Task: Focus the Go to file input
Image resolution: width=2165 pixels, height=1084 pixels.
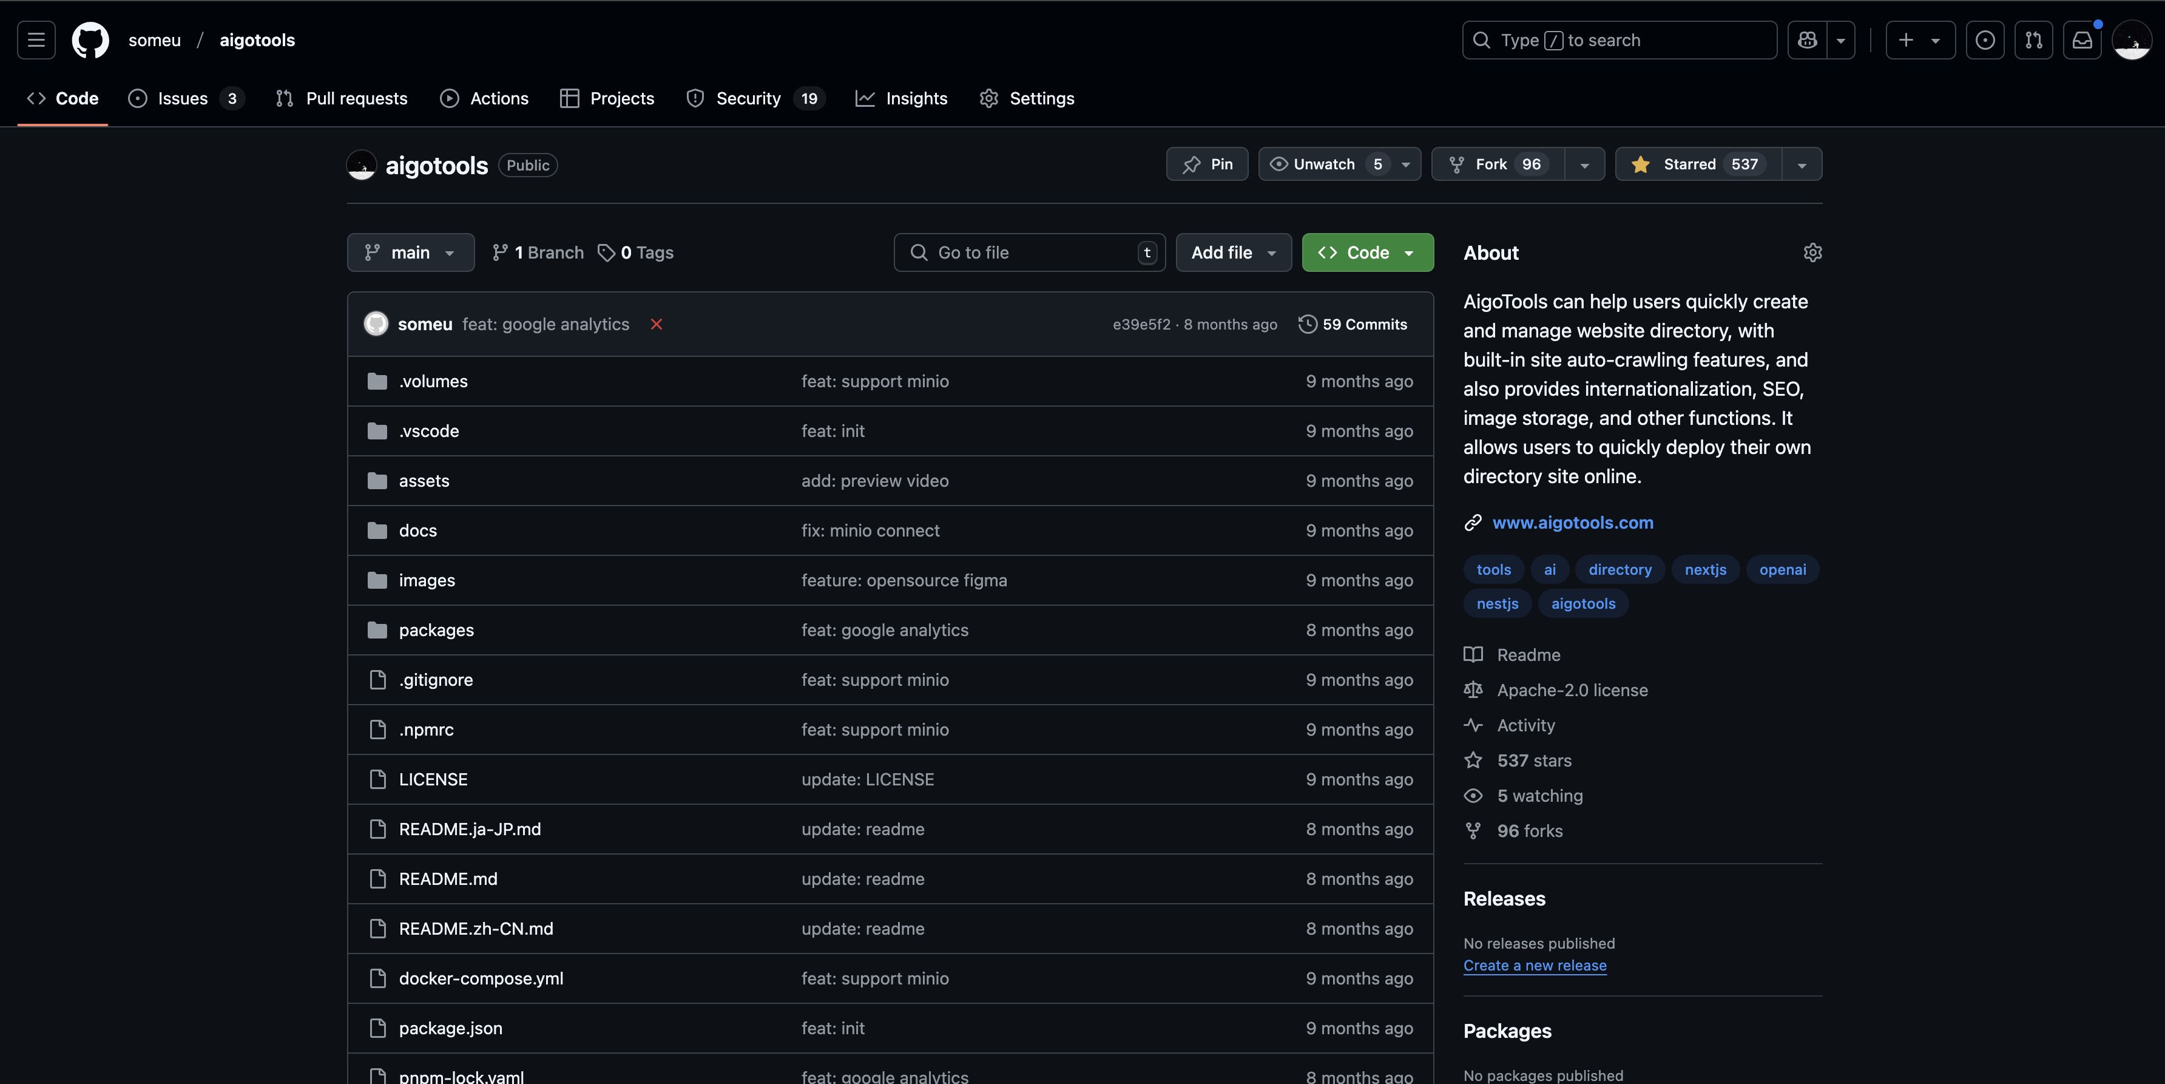Action: pyautogui.click(x=1030, y=253)
